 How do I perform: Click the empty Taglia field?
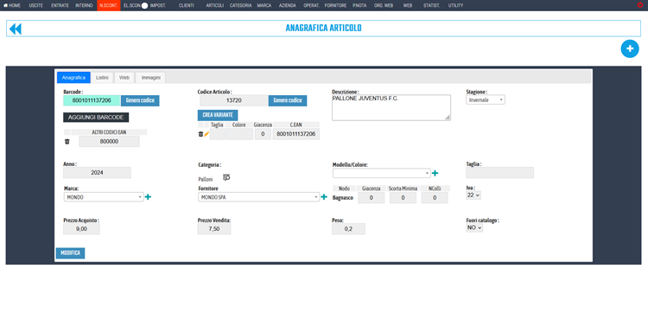coord(499,173)
